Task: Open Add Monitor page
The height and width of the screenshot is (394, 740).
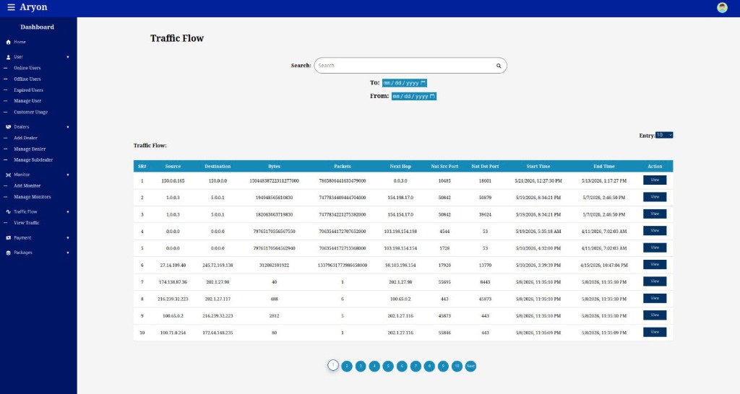Action: (27, 185)
